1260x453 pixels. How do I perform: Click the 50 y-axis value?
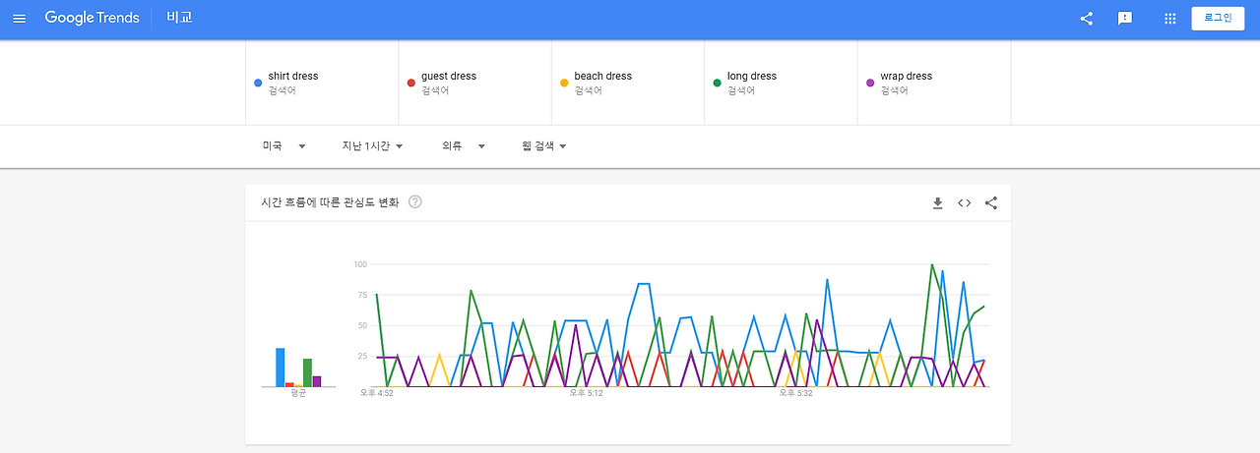pos(361,325)
